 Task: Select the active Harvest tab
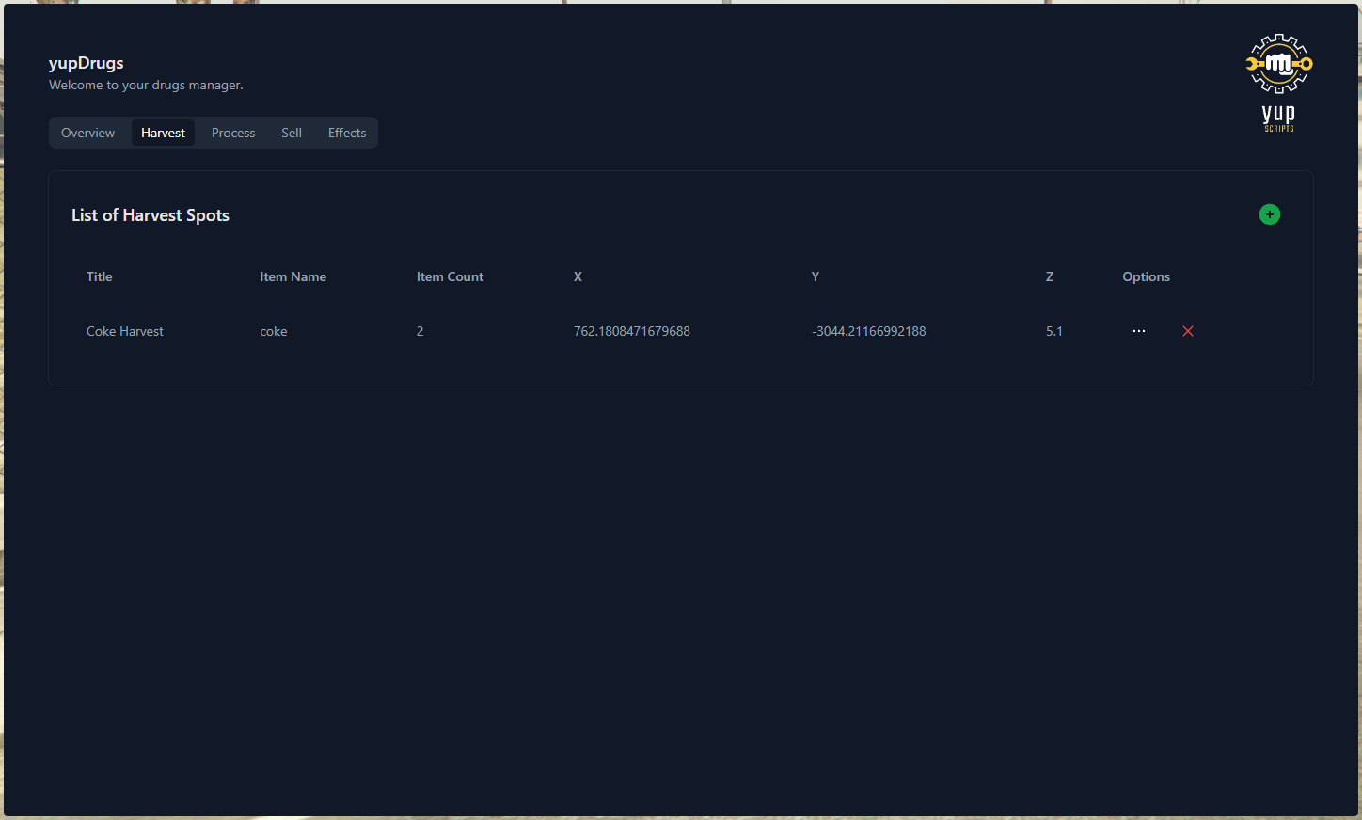click(x=162, y=133)
